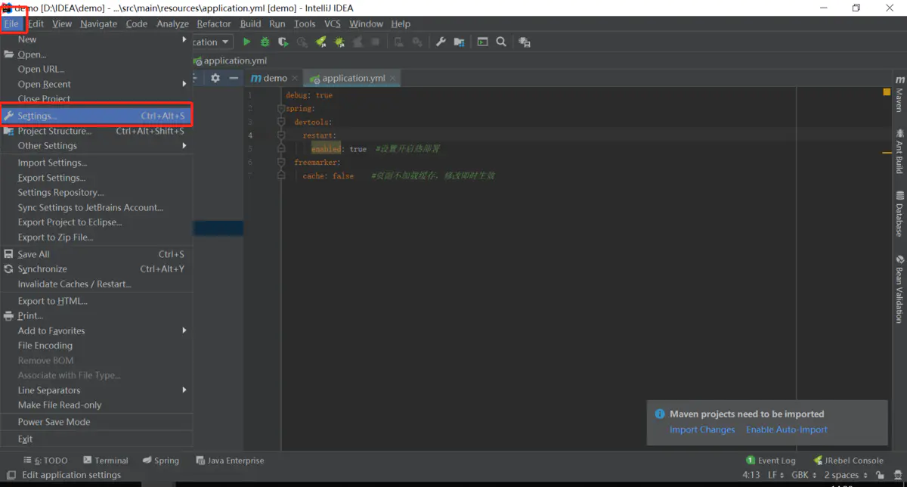Open the JRebel Console panel
The image size is (907, 487).
click(x=848, y=461)
